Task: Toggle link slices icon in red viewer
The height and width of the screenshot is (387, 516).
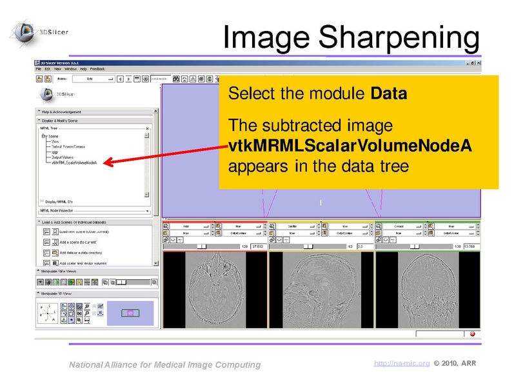Action: point(166,240)
